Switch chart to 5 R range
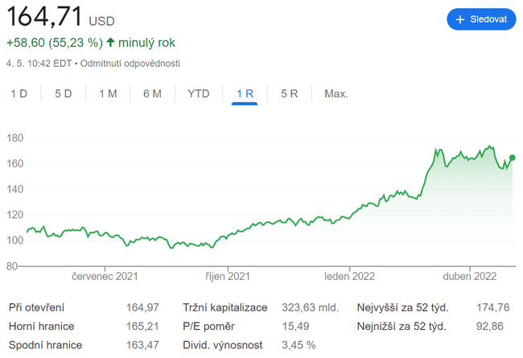Image resolution: width=523 pixels, height=358 pixels. click(x=290, y=94)
